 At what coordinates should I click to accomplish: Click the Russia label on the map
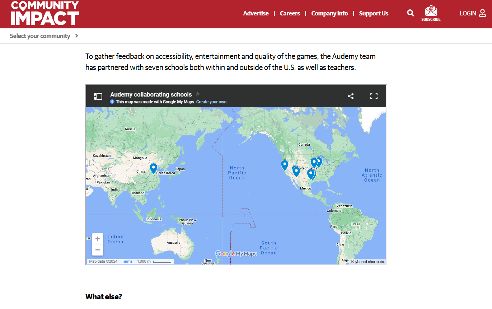click(130, 129)
